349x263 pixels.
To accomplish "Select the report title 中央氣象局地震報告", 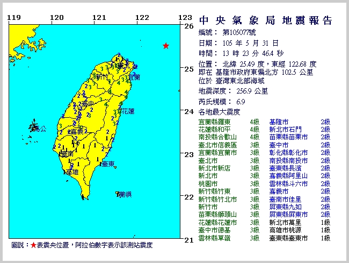I will point(266,20).
